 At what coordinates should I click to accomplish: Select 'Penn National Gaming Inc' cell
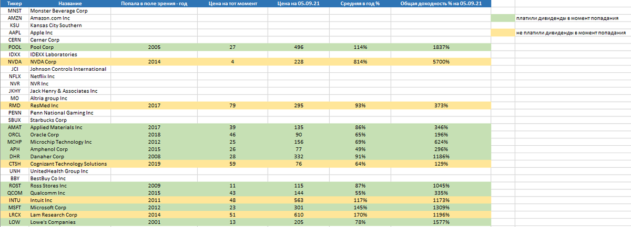coord(70,113)
